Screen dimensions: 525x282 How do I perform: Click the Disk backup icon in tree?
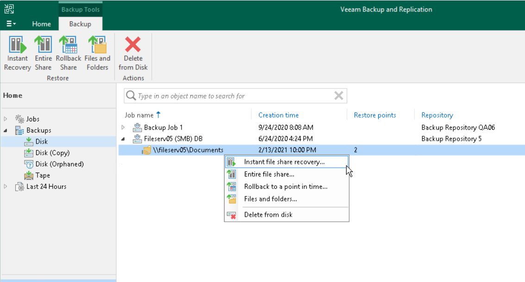(x=29, y=141)
